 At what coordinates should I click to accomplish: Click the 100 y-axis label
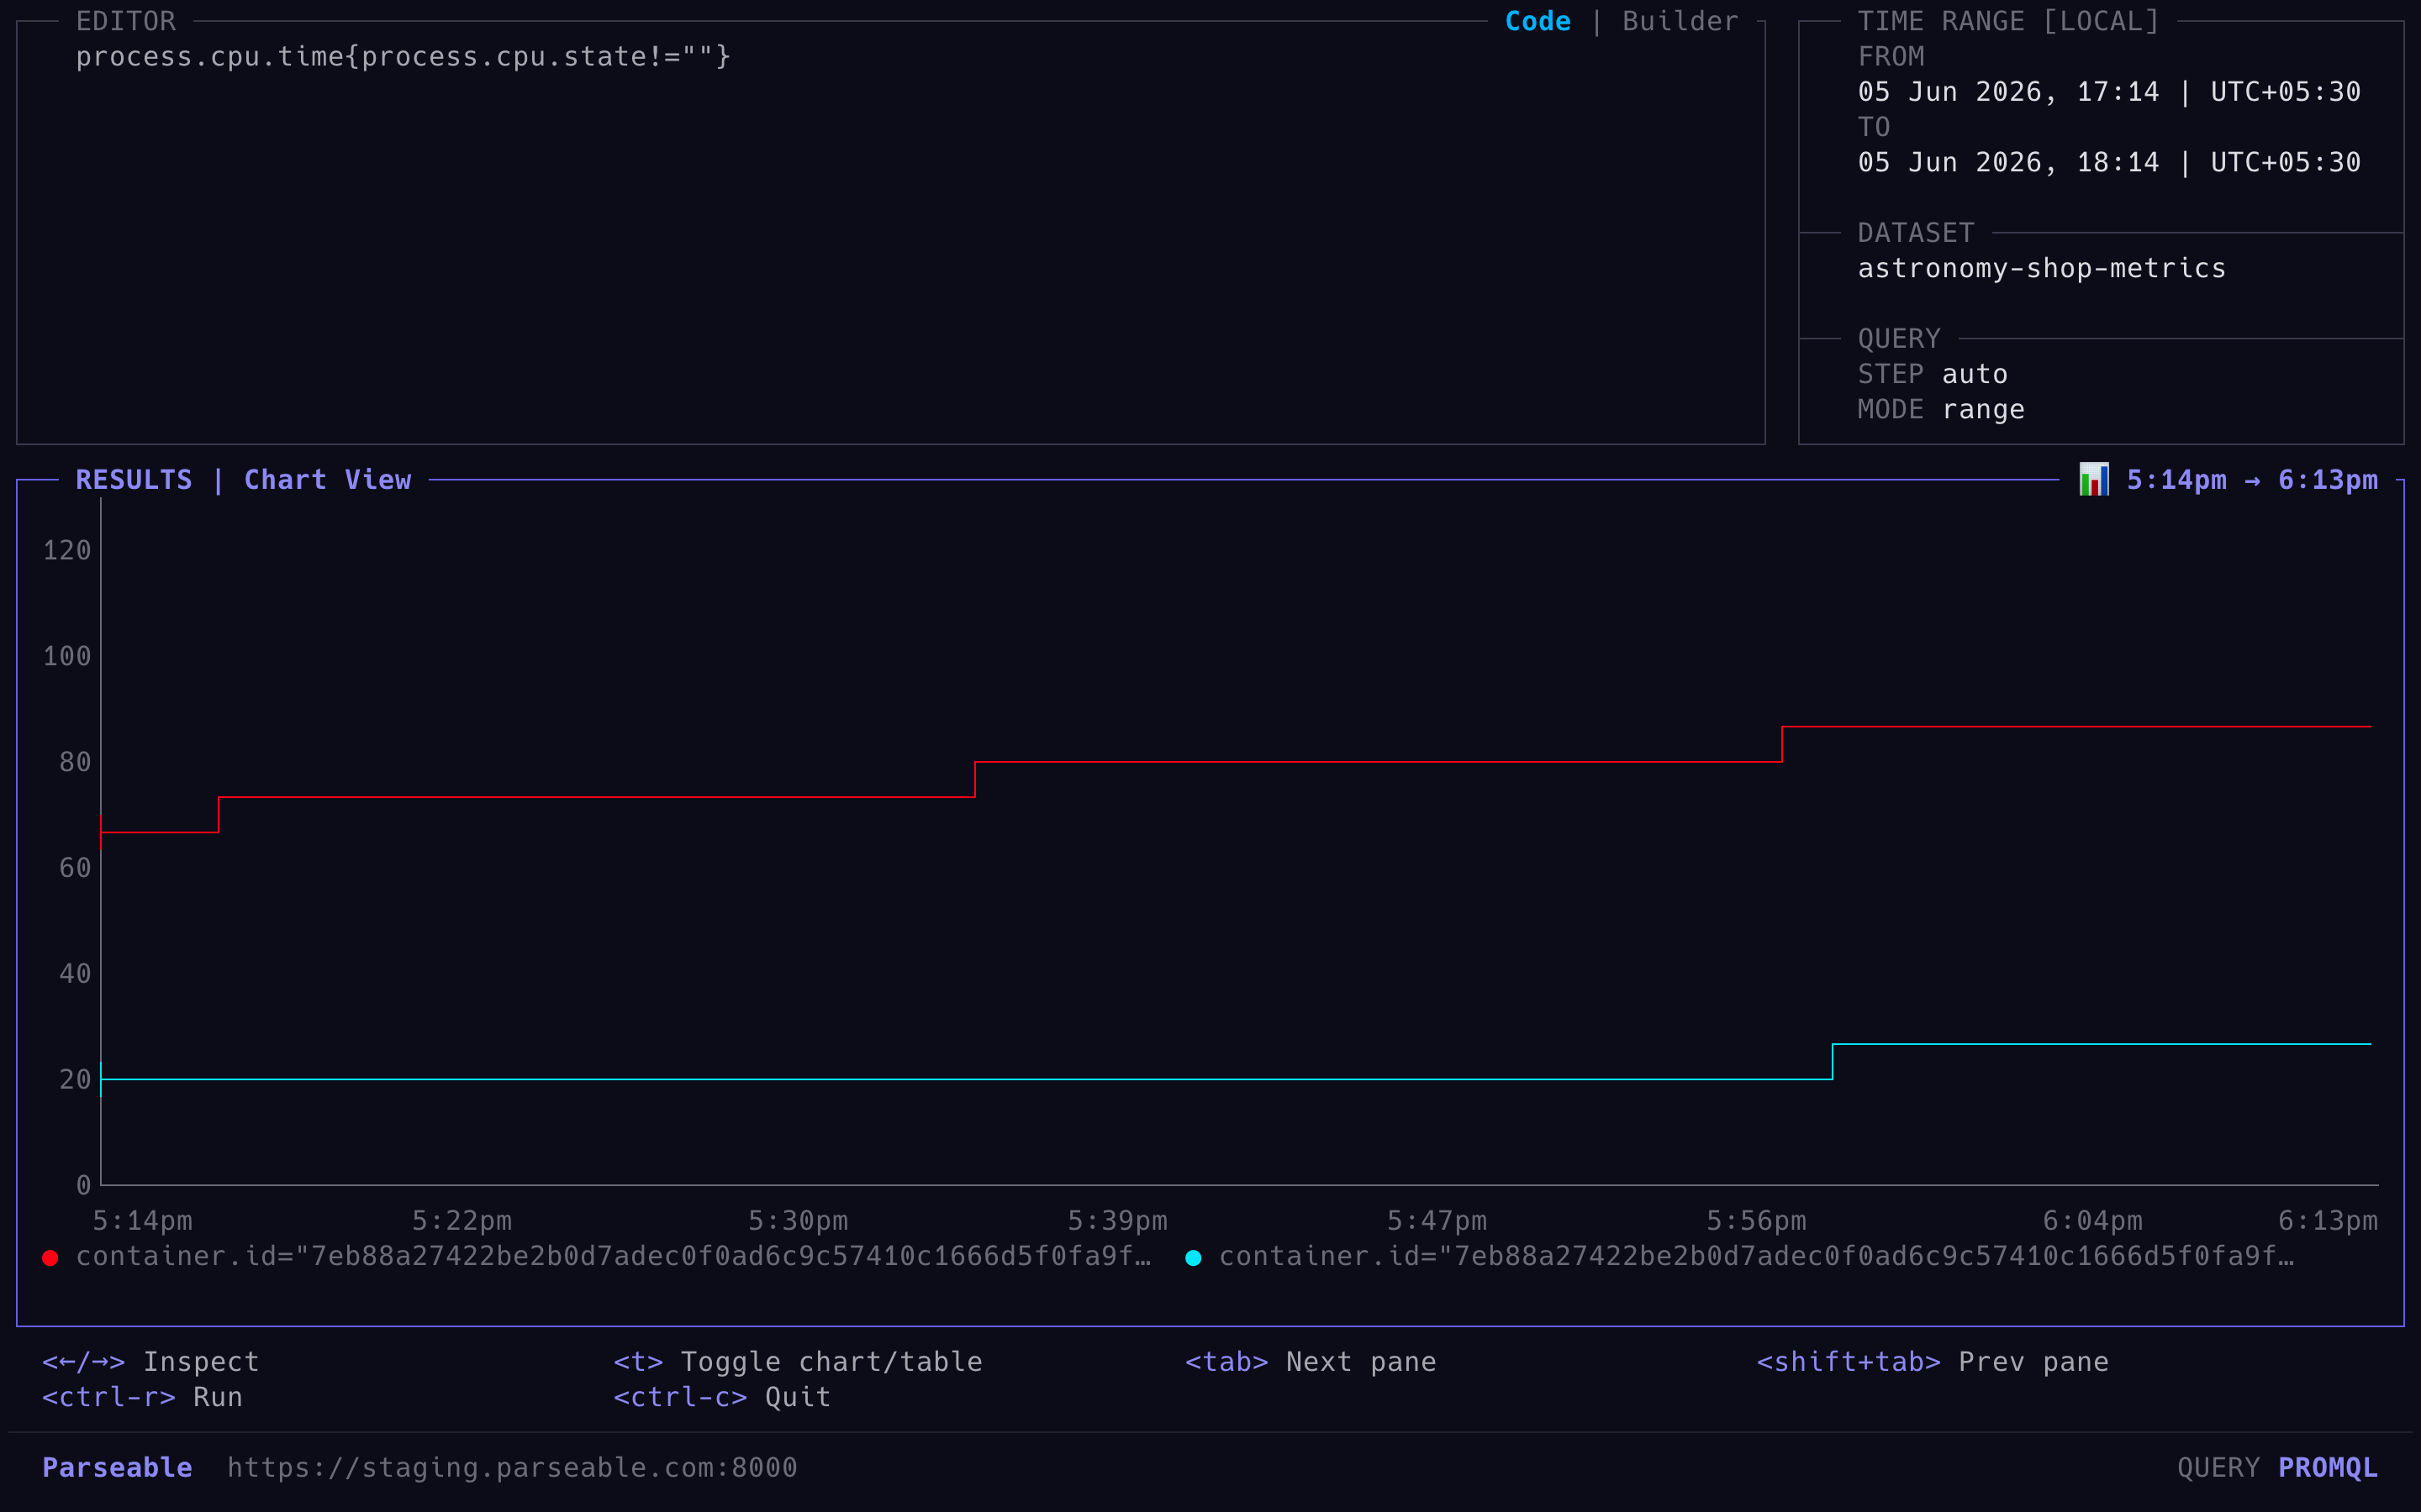(x=67, y=656)
